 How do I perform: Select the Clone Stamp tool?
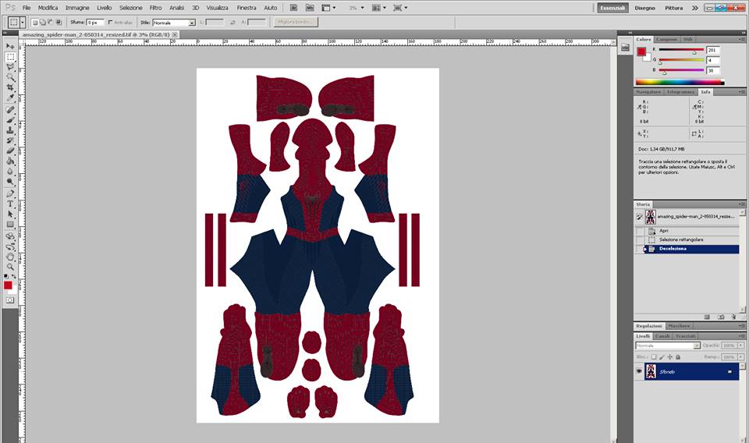pyautogui.click(x=10, y=130)
